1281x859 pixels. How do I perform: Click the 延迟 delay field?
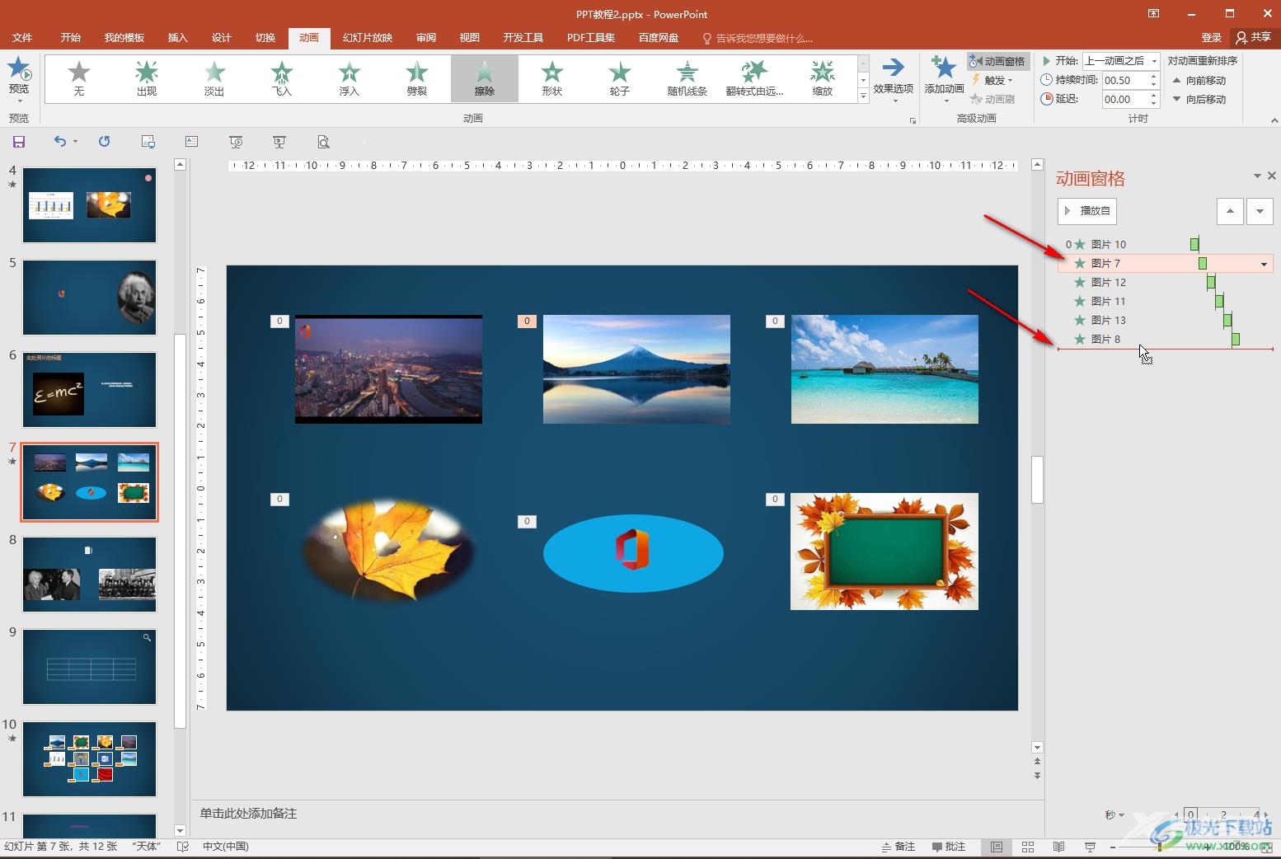[1124, 99]
